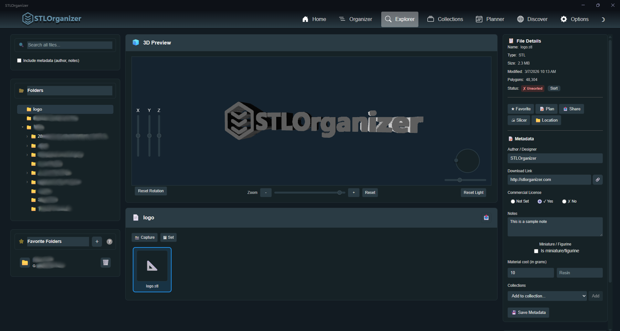Toggle dark mode moon icon

603,19
